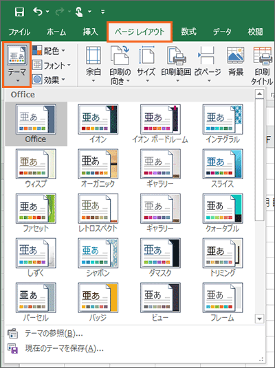The image size is (275, 368).
Task: Switch to the 挿入 tab
Action: point(90,32)
